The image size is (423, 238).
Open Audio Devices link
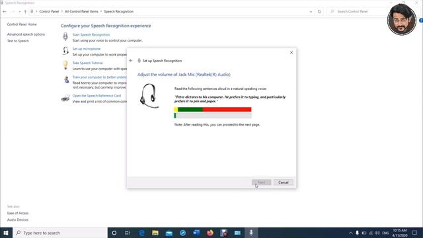coord(18,220)
